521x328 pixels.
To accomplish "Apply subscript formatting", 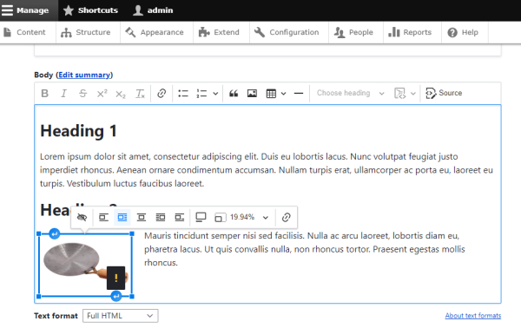I will tap(121, 94).
